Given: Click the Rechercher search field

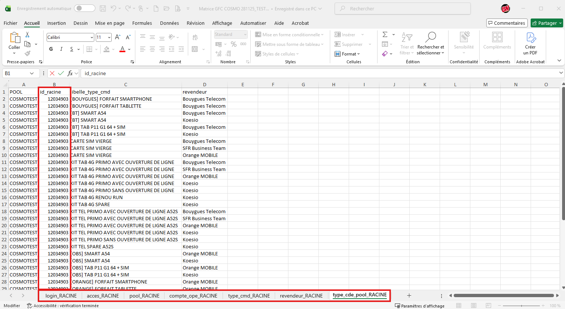Looking at the screenshot, I should coord(403,9).
